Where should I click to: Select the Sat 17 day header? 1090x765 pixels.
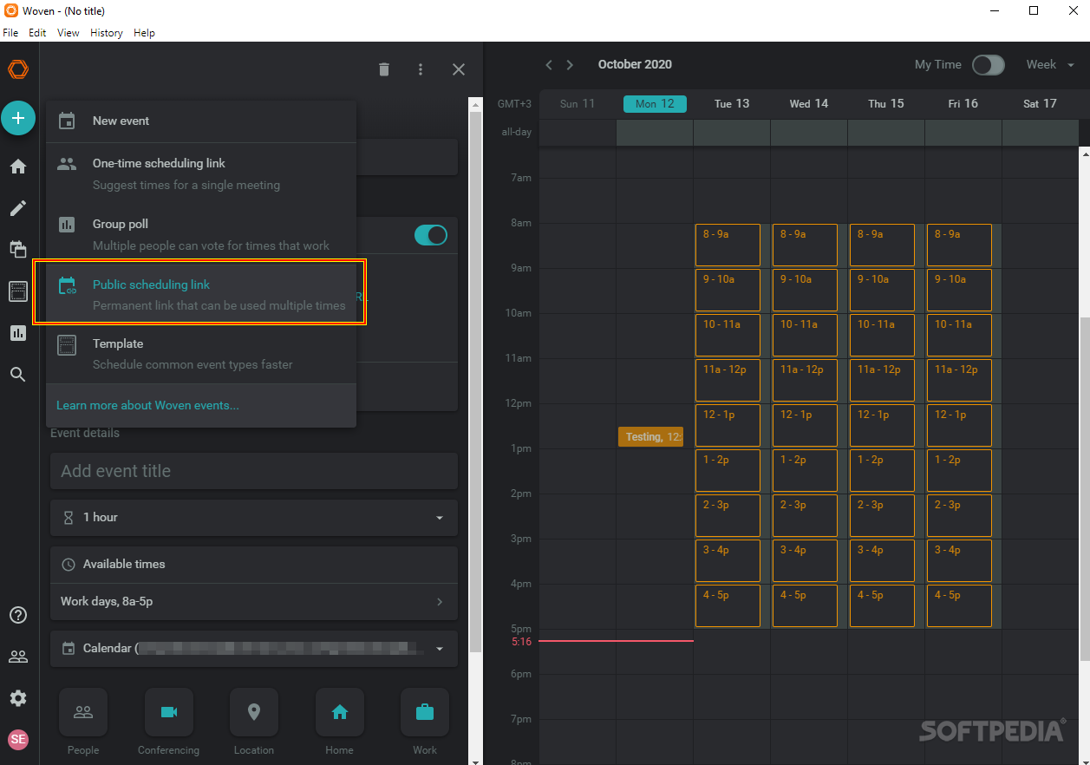click(x=1041, y=104)
